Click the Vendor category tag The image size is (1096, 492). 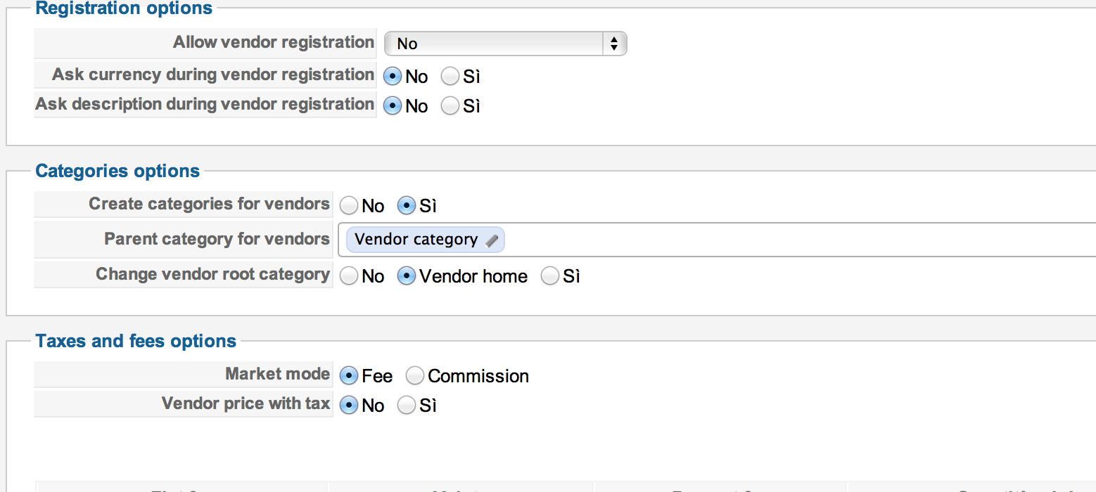pos(416,240)
